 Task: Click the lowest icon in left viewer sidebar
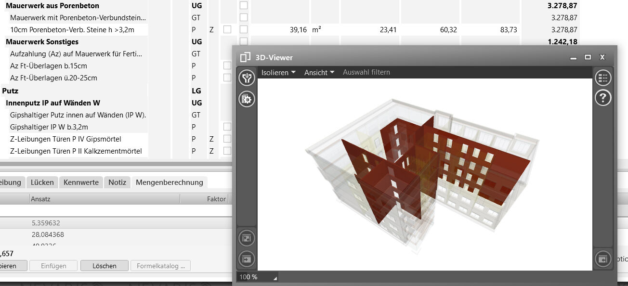tap(247, 259)
